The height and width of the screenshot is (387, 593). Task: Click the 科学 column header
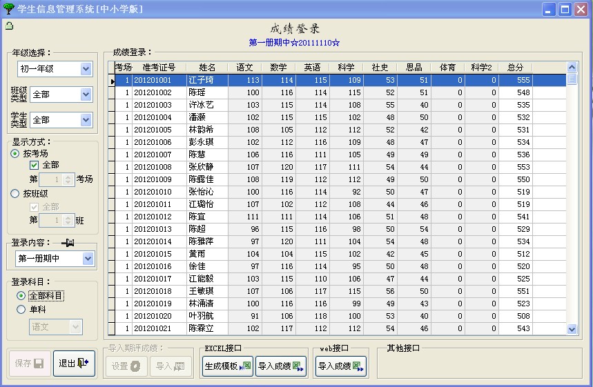346,68
